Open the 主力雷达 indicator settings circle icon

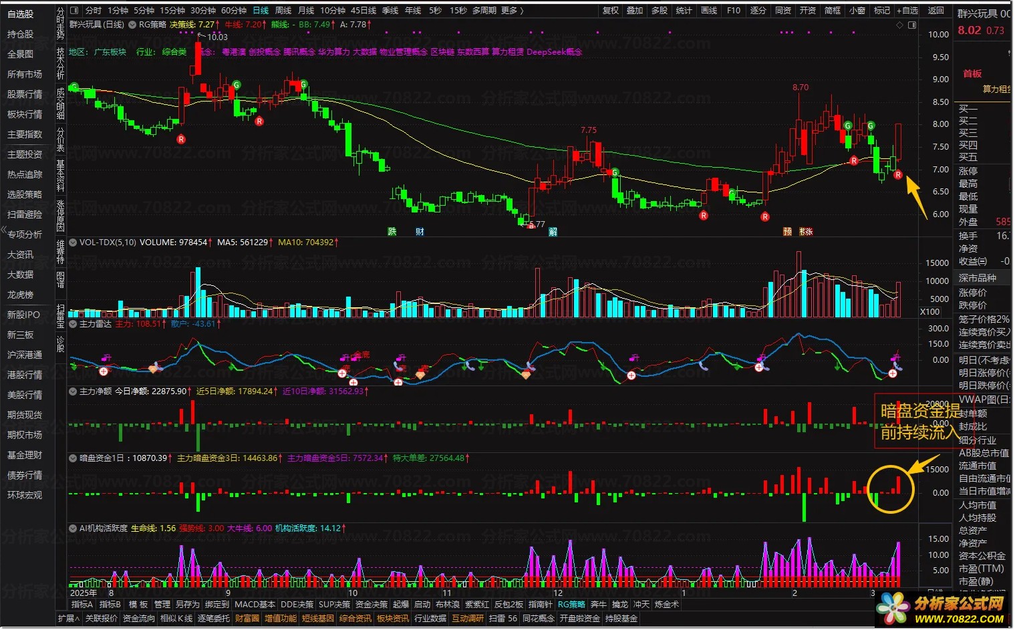click(x=73, y=323)
